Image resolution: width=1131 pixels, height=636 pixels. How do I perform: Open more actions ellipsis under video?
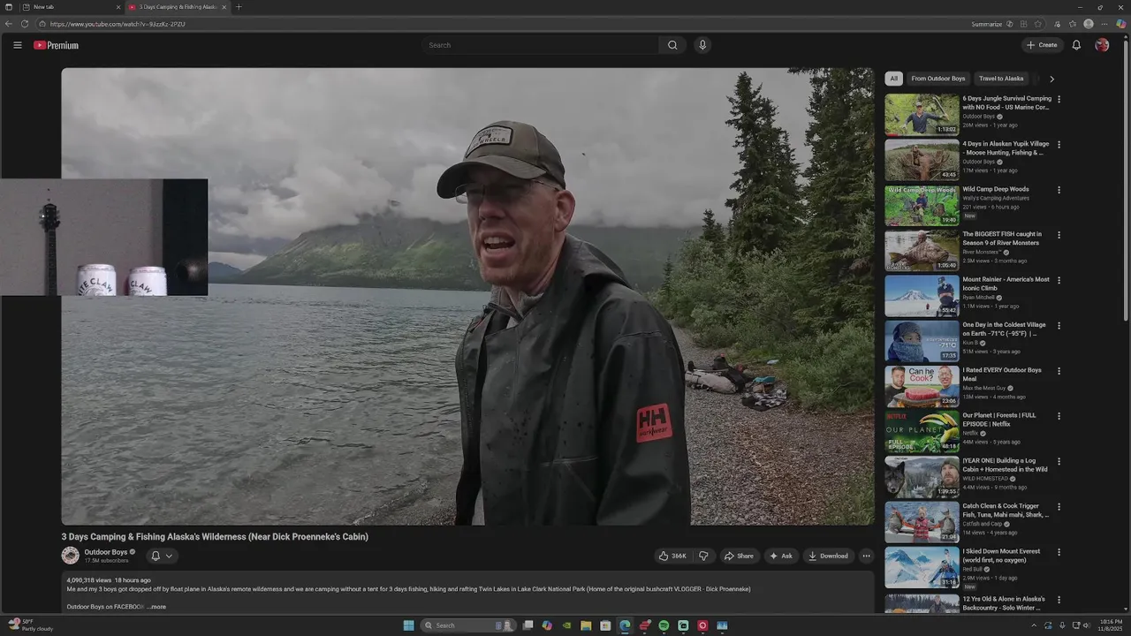tap(867, 556)
